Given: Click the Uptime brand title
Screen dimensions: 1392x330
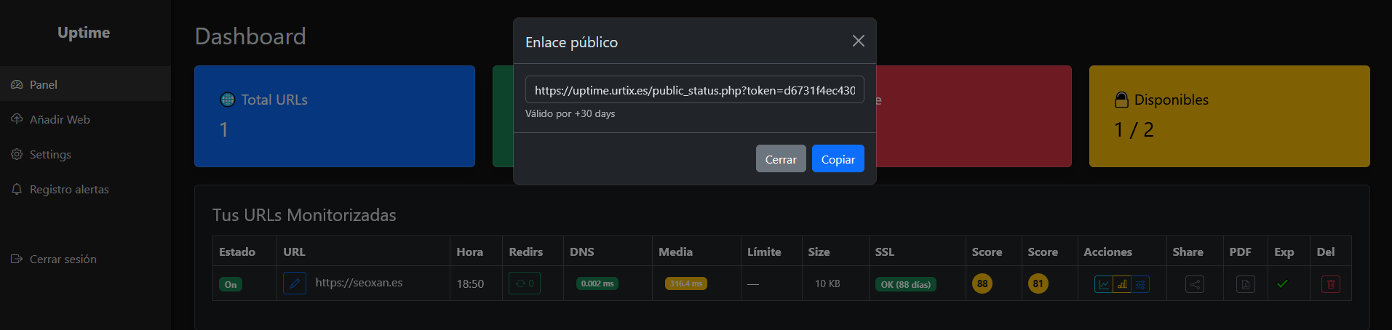Looking at the screenshot, I should point(84,33).
